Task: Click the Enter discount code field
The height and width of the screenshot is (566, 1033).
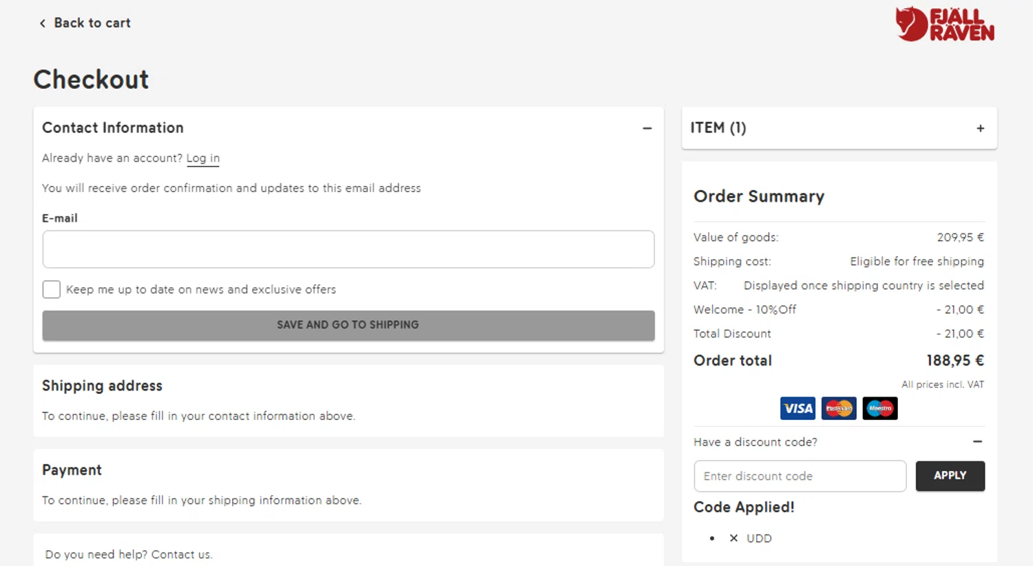Action: coord(800,476)
